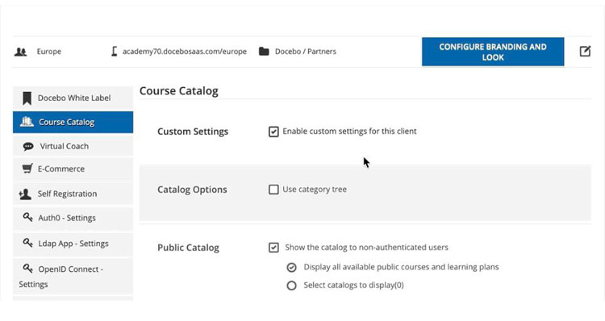605x321 pixels.
Task: Uncheck Show the catalog to non-authenticated users
Action: coord(273,248)
